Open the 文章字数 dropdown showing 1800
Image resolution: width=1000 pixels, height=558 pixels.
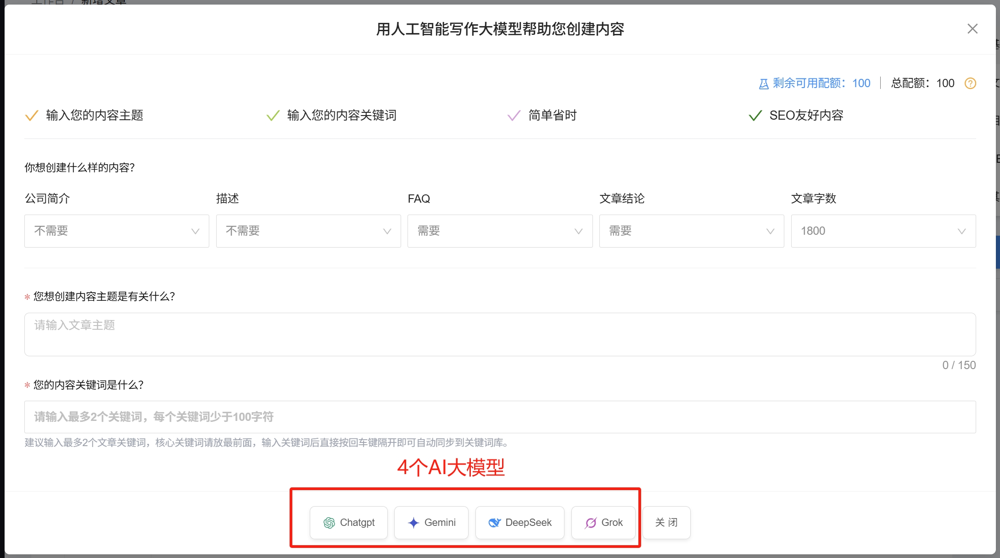pyautogui.click(x=883, y=231)
